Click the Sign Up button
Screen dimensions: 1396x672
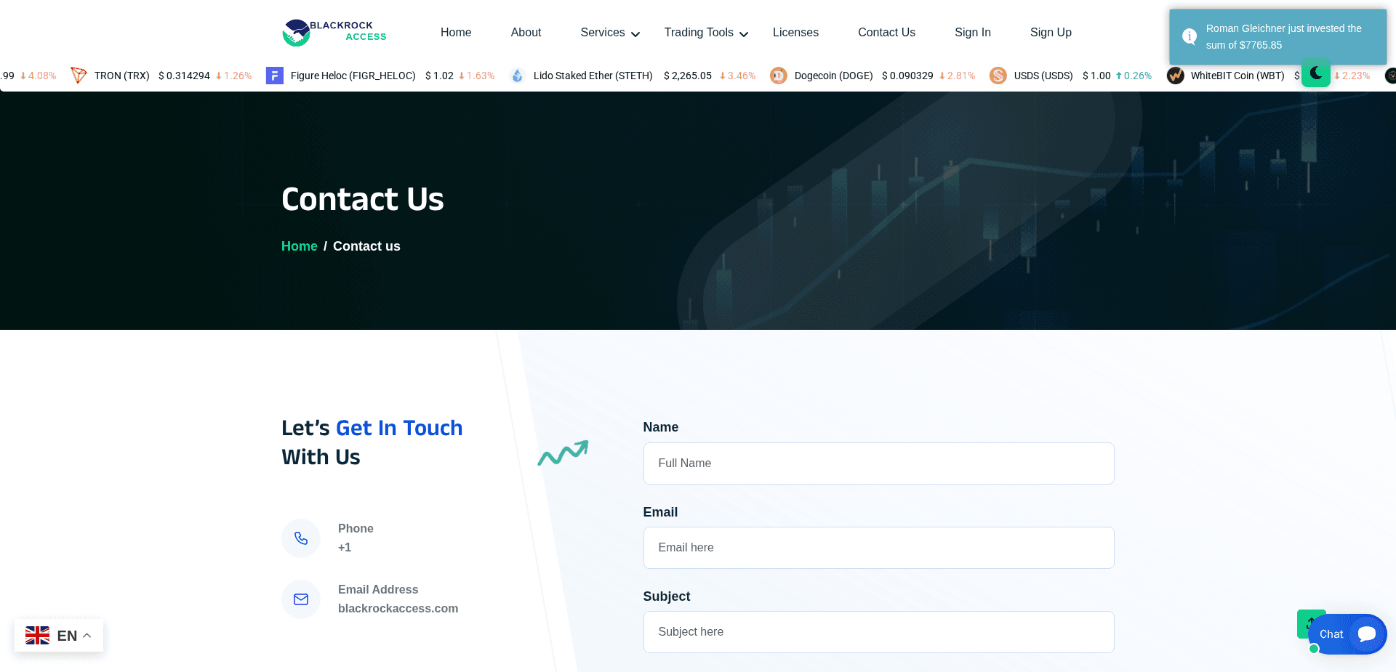point(1051,32)
